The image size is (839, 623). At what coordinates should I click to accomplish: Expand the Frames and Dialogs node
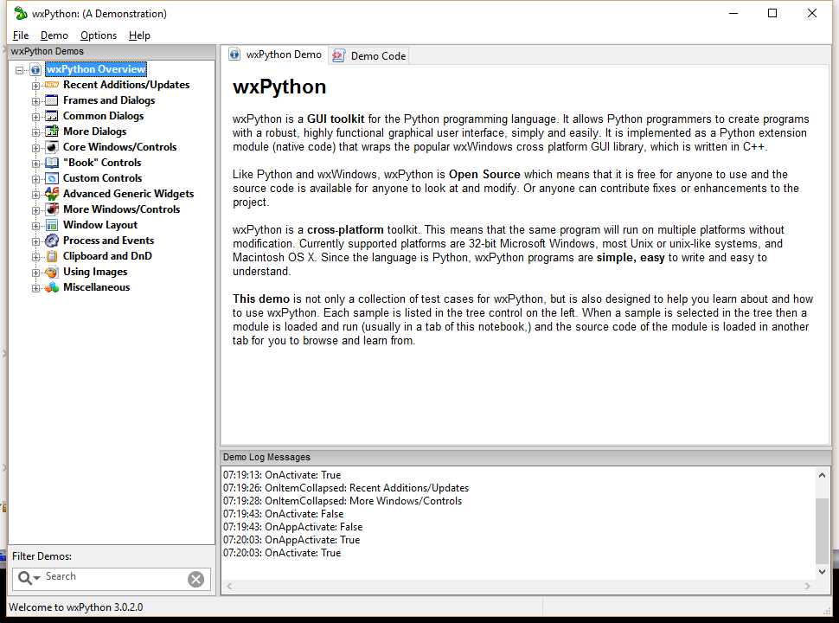[x=35, y=101]
